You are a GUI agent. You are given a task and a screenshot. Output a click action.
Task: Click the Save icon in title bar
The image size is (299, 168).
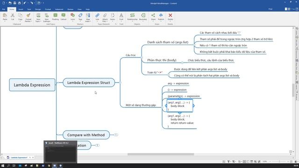[x=14, y=3]
